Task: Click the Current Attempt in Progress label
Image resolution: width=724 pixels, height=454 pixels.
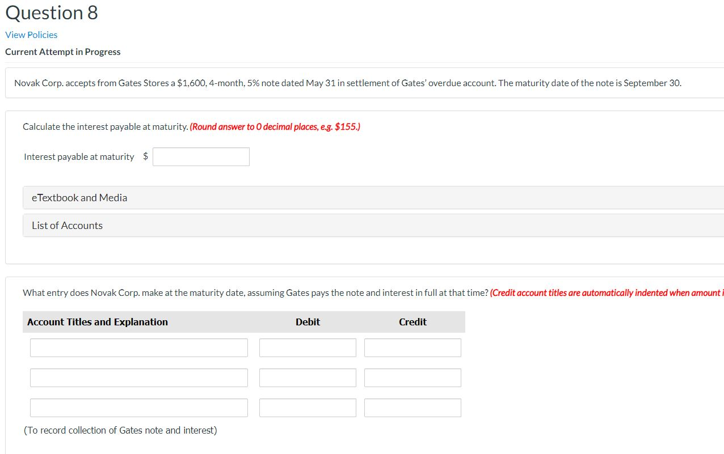Action: pyautogui.click(x=62, y=52)
